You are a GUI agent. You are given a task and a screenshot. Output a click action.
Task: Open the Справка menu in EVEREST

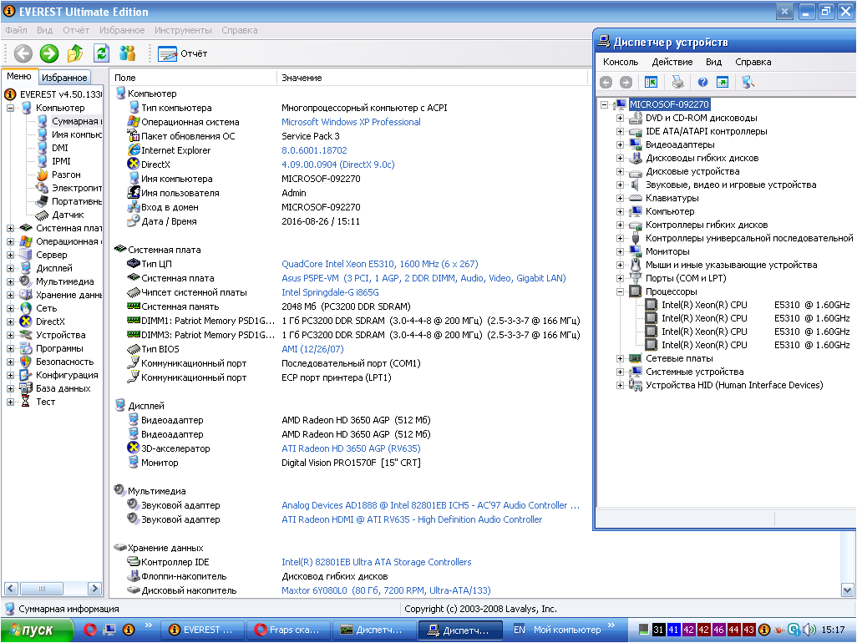240,30
